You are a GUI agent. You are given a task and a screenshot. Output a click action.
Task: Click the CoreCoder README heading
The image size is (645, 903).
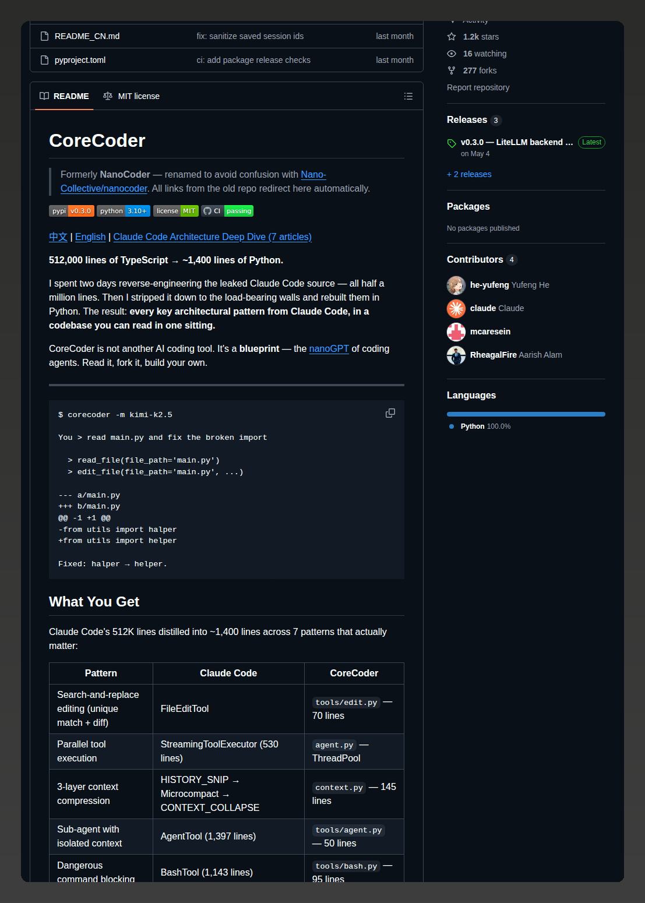coord(97,140)
